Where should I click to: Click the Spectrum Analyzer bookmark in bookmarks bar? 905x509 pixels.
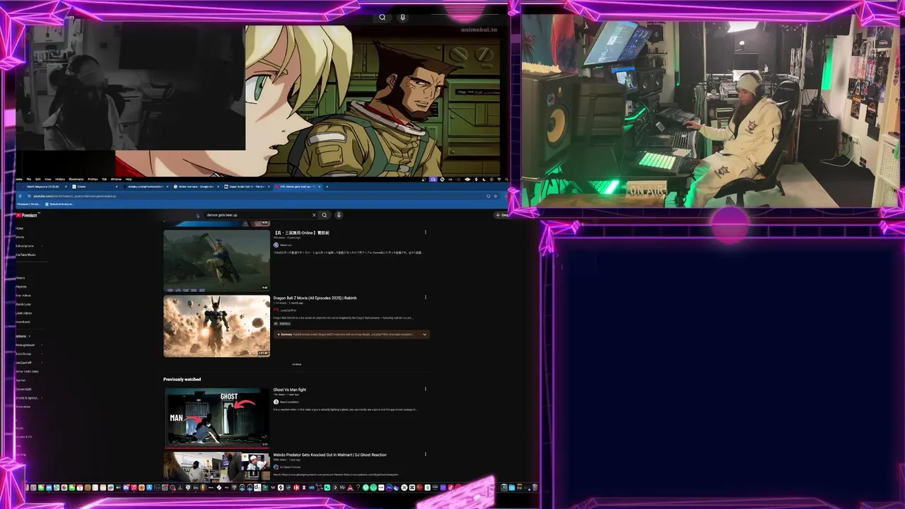tap(59, 204)
